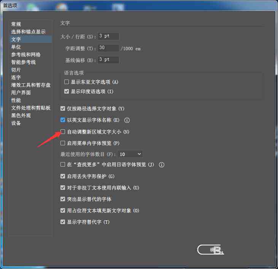Viewport: 278px width, 269px height.
Task: Click info icon next to 以英文显示字体名称
Action: 127,120
